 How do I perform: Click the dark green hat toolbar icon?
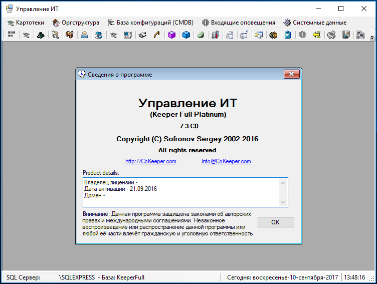(41, 35)
